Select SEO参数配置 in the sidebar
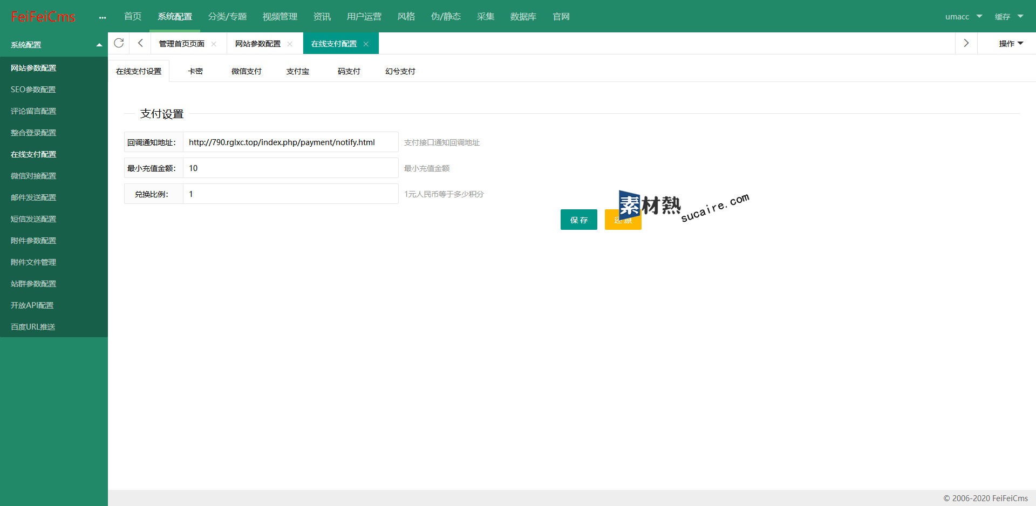This screenshot has width=1036, height=506. pyautogui.click(x=33, y=90)
